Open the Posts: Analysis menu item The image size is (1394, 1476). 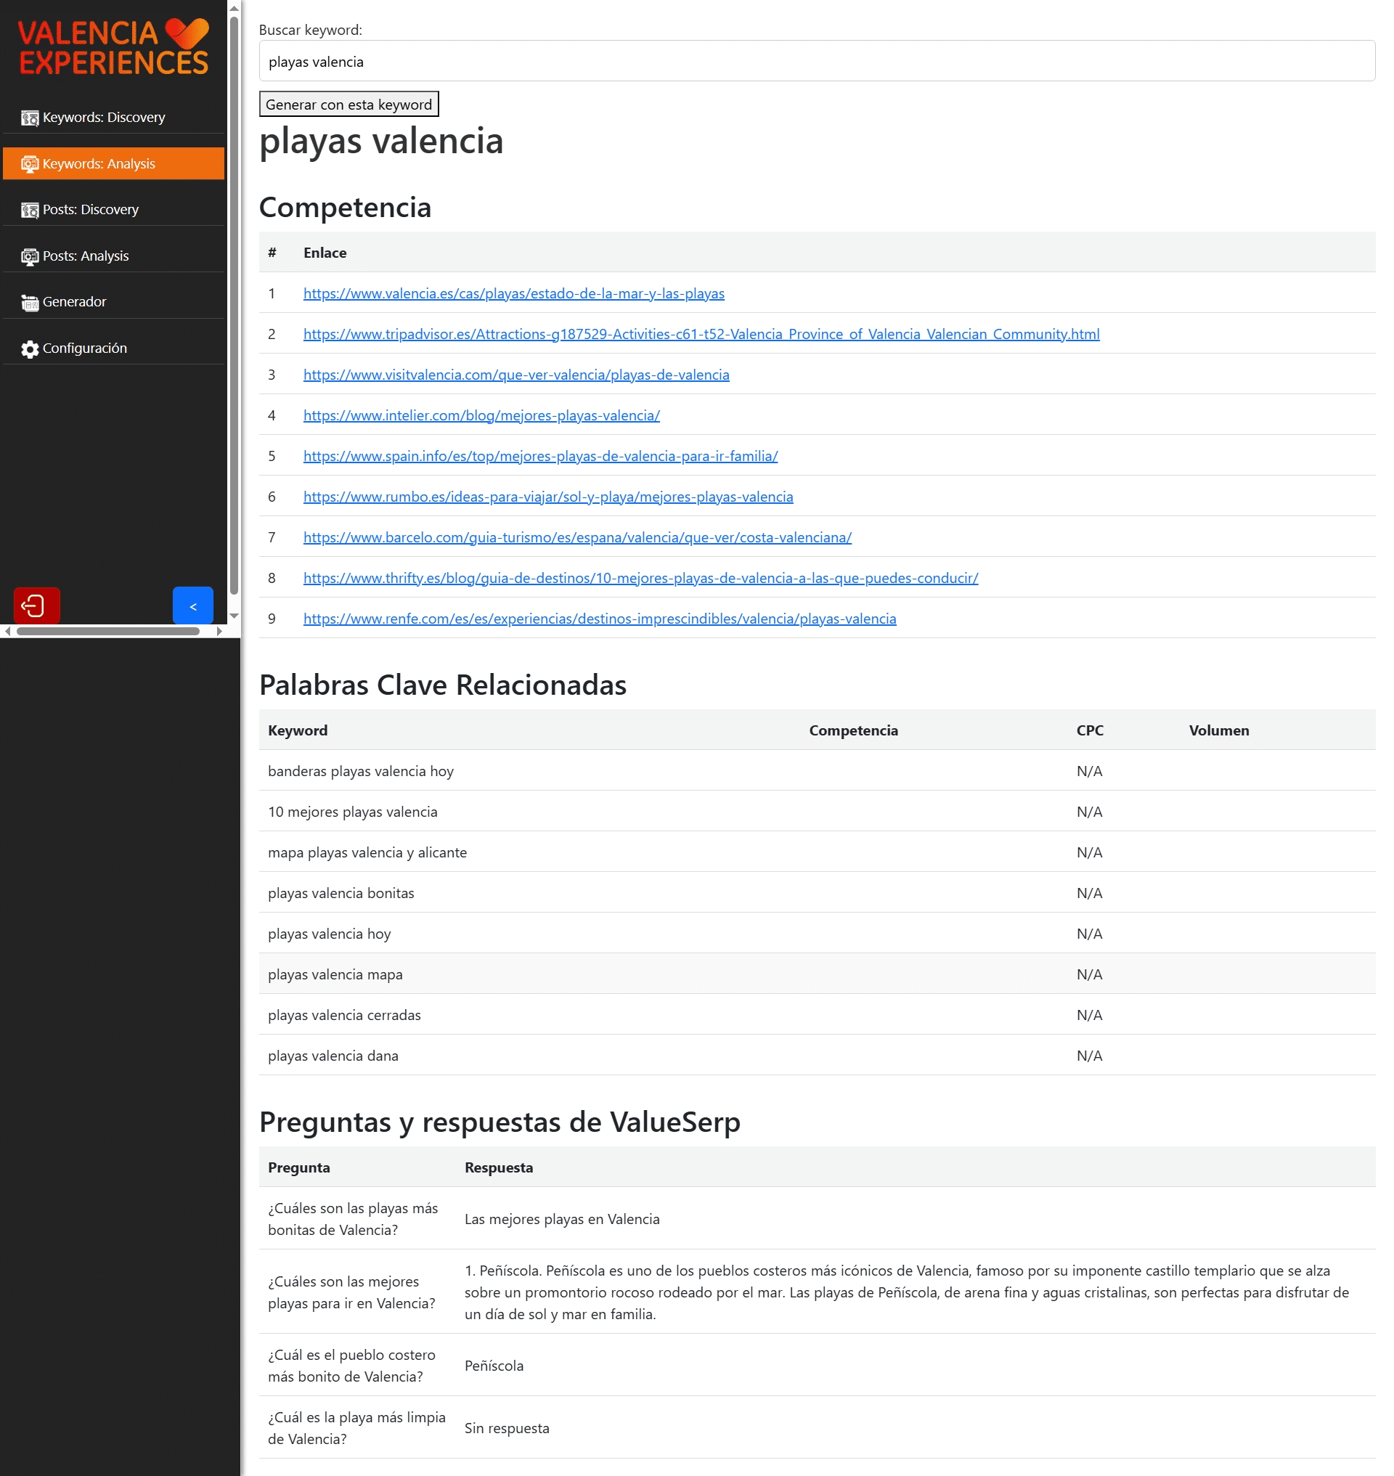86,256
